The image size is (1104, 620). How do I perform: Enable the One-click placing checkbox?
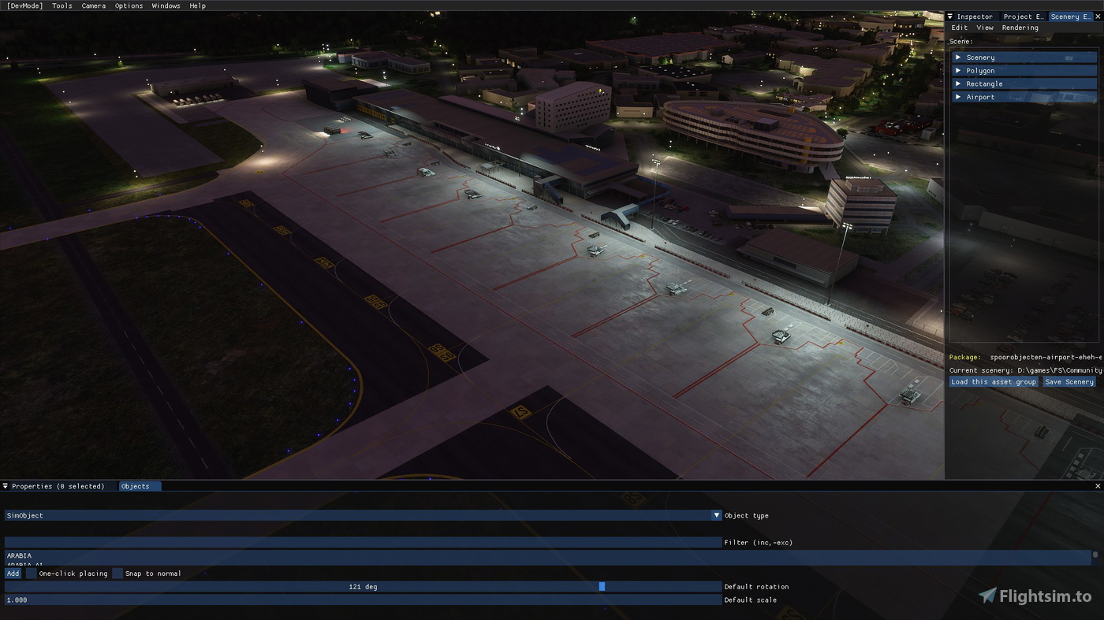click(32, 574)
